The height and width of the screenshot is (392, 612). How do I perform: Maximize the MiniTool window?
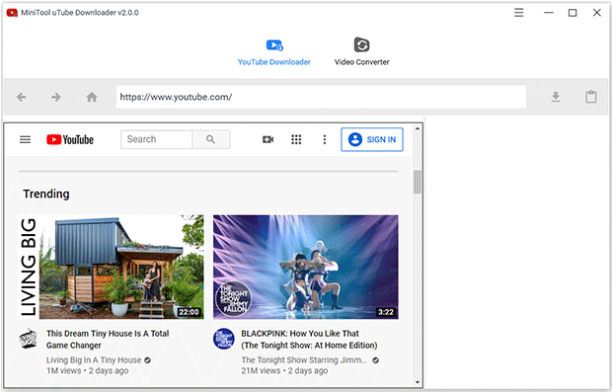[573, 13]
